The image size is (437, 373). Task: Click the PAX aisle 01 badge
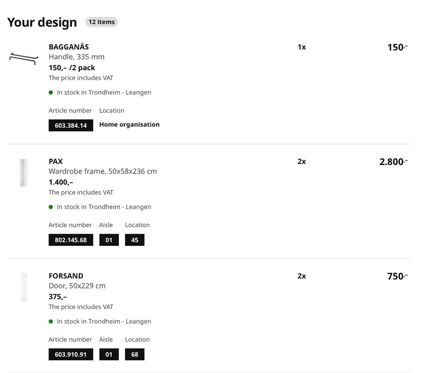click(x=109, y=240)
